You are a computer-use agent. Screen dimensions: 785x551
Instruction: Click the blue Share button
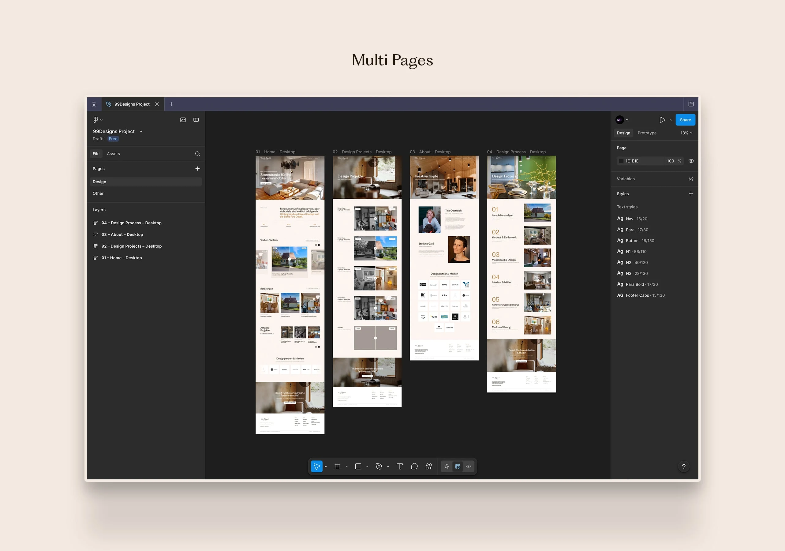[685, 120]
